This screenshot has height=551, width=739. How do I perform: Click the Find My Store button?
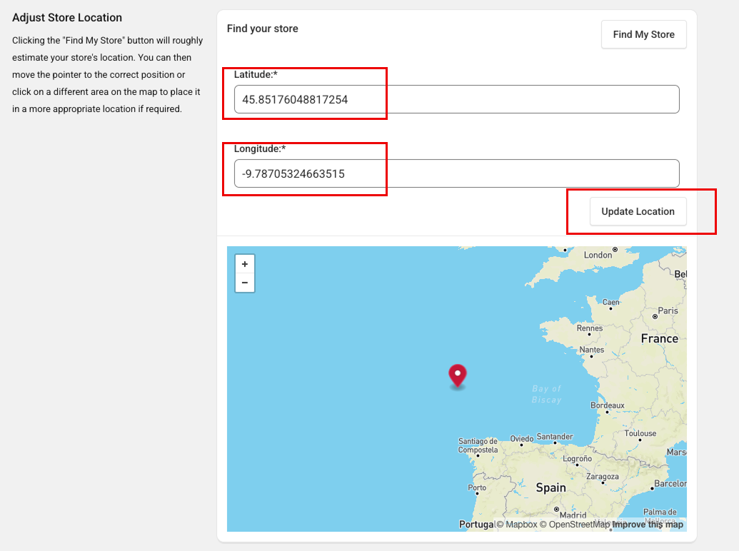(643, 34)
